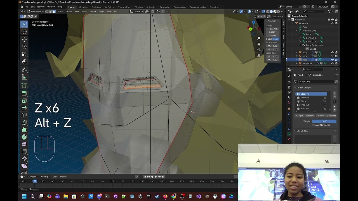Image resolution: width=358 pixels, height=201 pixels.
Task: Toggle camera view gizmo icon
Action: [259, 50]
